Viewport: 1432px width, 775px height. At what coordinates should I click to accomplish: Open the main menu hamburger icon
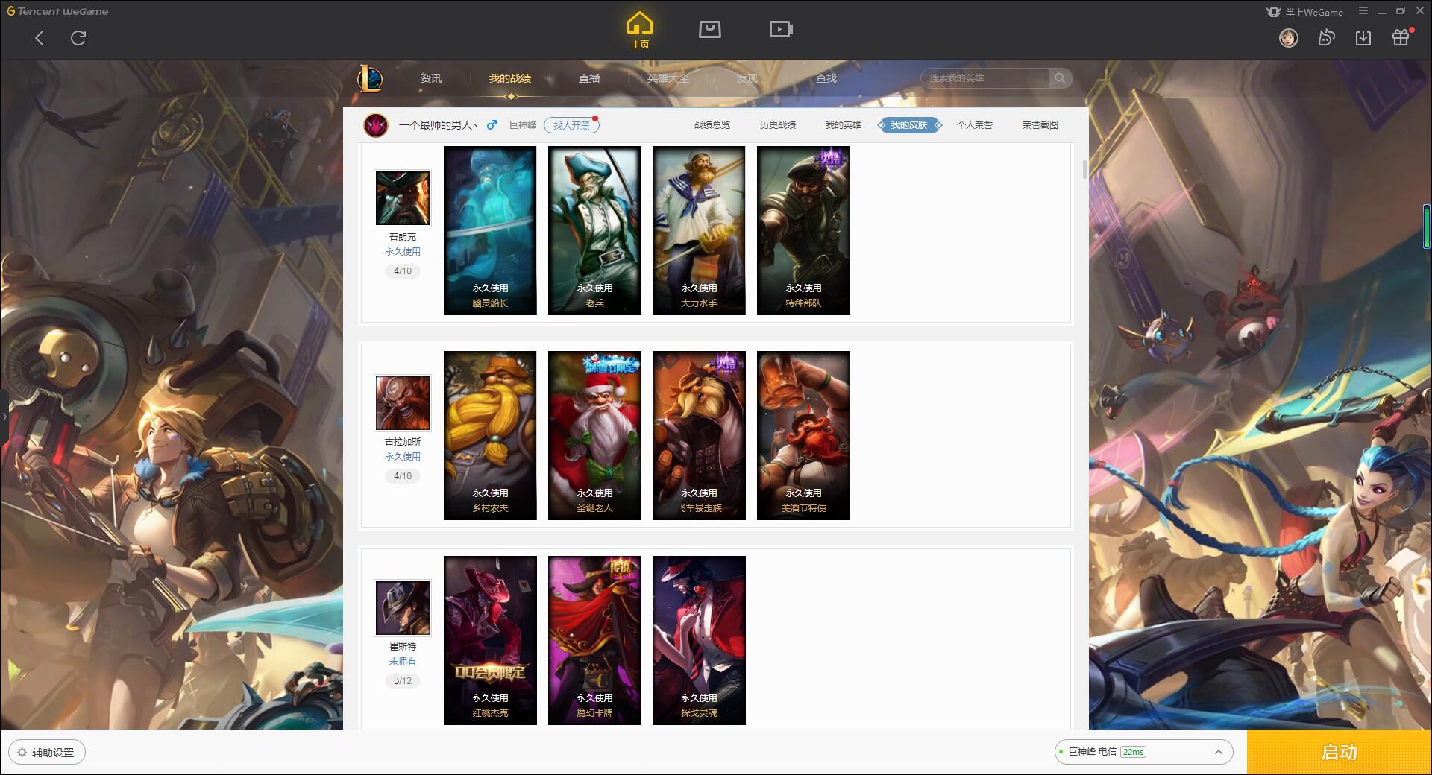[x=1363, y=11]
